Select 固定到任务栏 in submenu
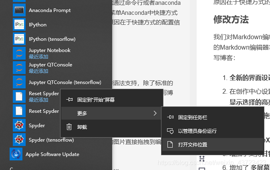The width and height of the screenshot is (270, 170). [x=213, y=118]
